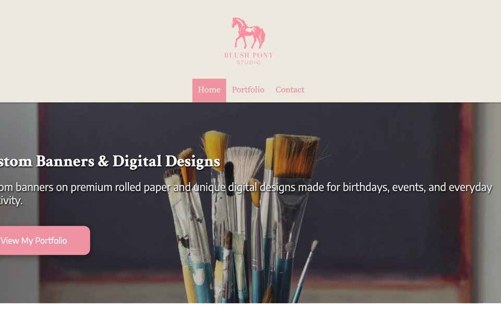Go to the Portfolio page
The image size is (501, 334).
click(x=248, y=90)
